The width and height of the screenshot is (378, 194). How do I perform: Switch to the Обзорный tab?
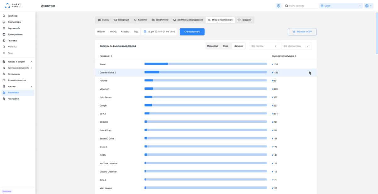pyautogui.click(x=121, y=20)
